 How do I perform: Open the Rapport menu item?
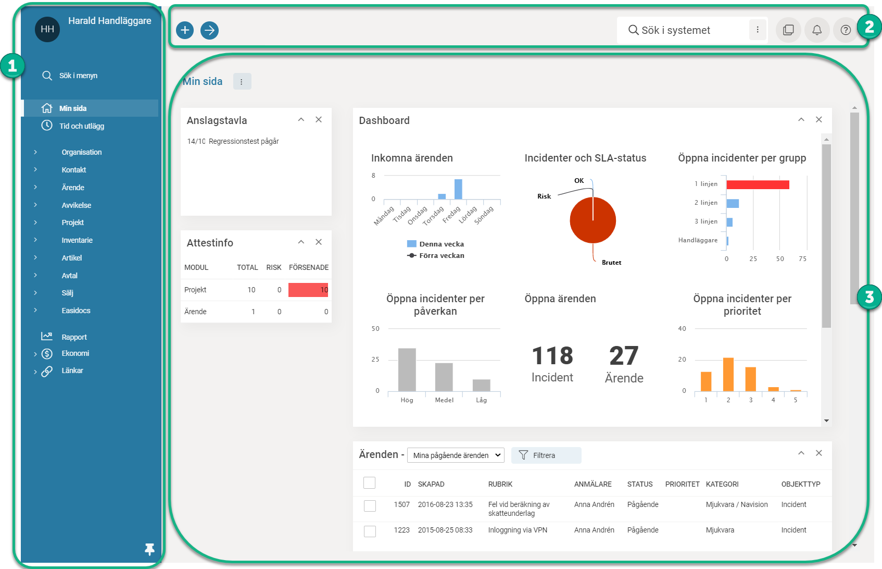[x=74, y=337]
